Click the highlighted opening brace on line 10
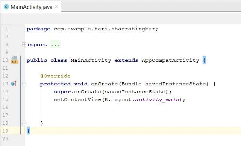This screenshot has height=146, width=241. [204, 60]
